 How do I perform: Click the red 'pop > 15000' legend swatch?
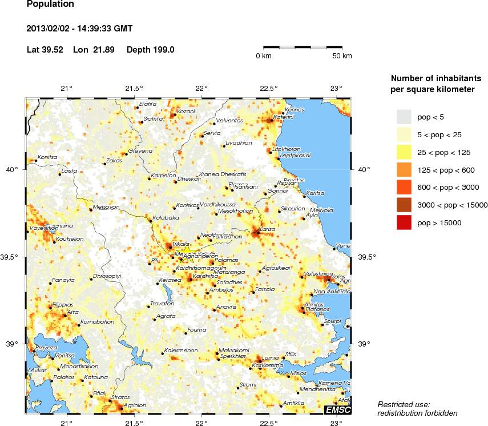click(404, 222)
